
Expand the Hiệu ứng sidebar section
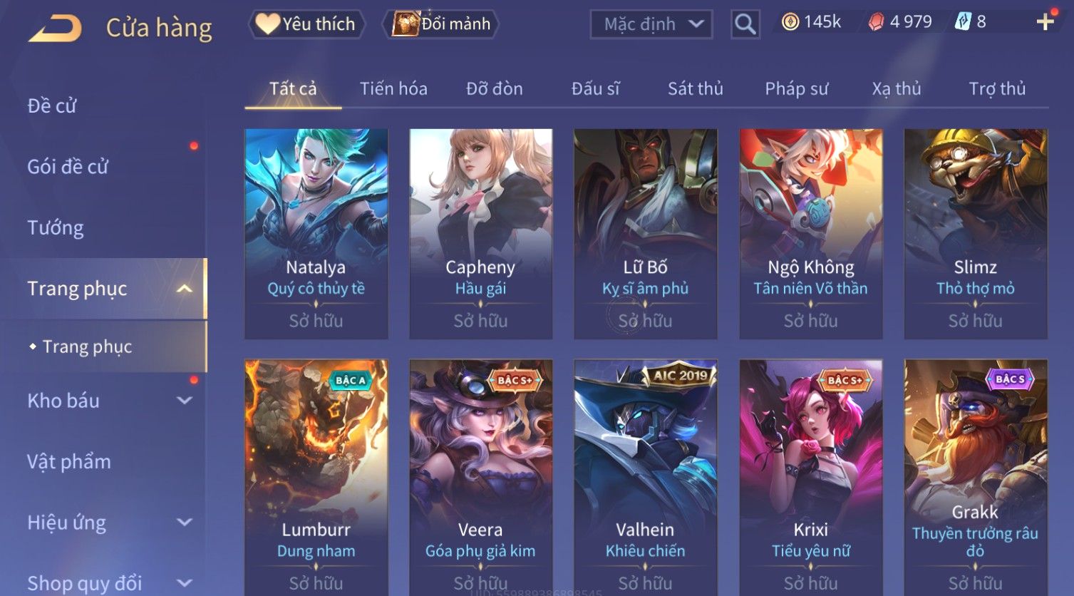coord(185,523)
